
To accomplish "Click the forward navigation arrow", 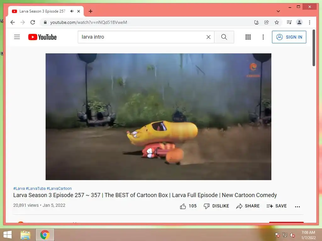I will pos(23,22).
